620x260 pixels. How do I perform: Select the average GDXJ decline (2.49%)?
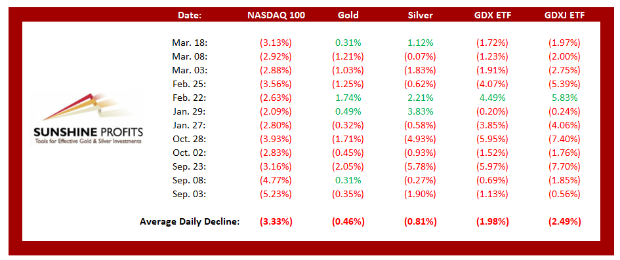(x=564, y=222)
